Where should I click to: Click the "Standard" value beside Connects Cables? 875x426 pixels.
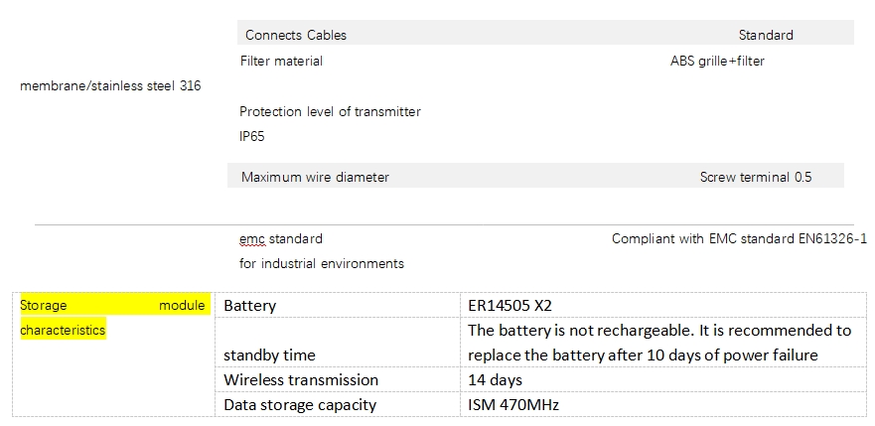766,35
